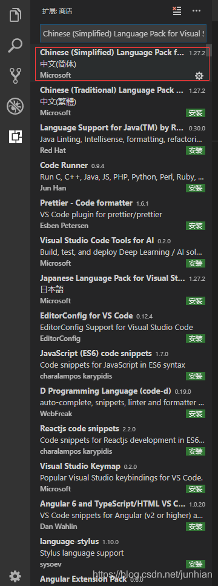
Task: Click the extension marketplace search box
Action: click(x=123, y=33)
